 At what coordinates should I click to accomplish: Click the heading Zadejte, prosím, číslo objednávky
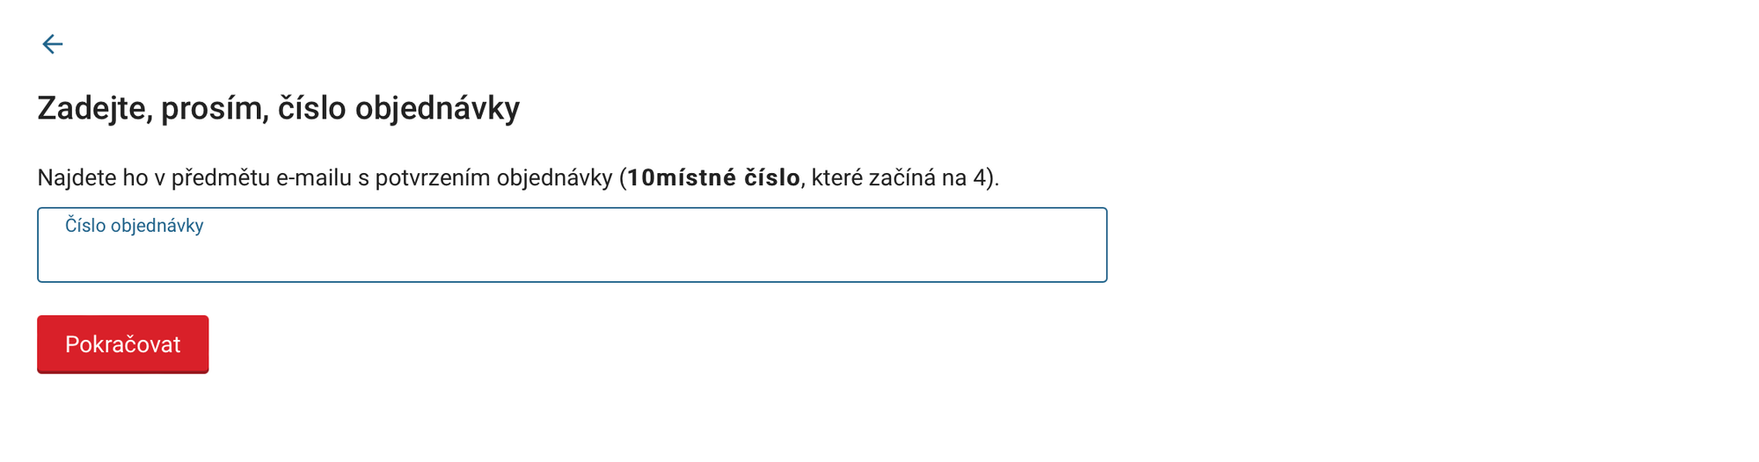[x=278, y=108]
